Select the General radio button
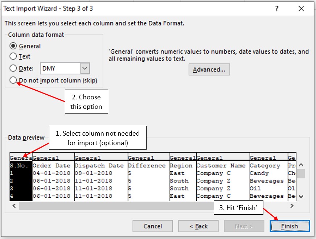This screenshot has height=239, width=316. (x=13, y=46)
